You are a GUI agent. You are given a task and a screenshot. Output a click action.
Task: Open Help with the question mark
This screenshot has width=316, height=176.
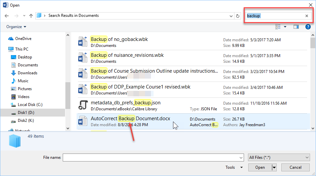pos(308,27)
